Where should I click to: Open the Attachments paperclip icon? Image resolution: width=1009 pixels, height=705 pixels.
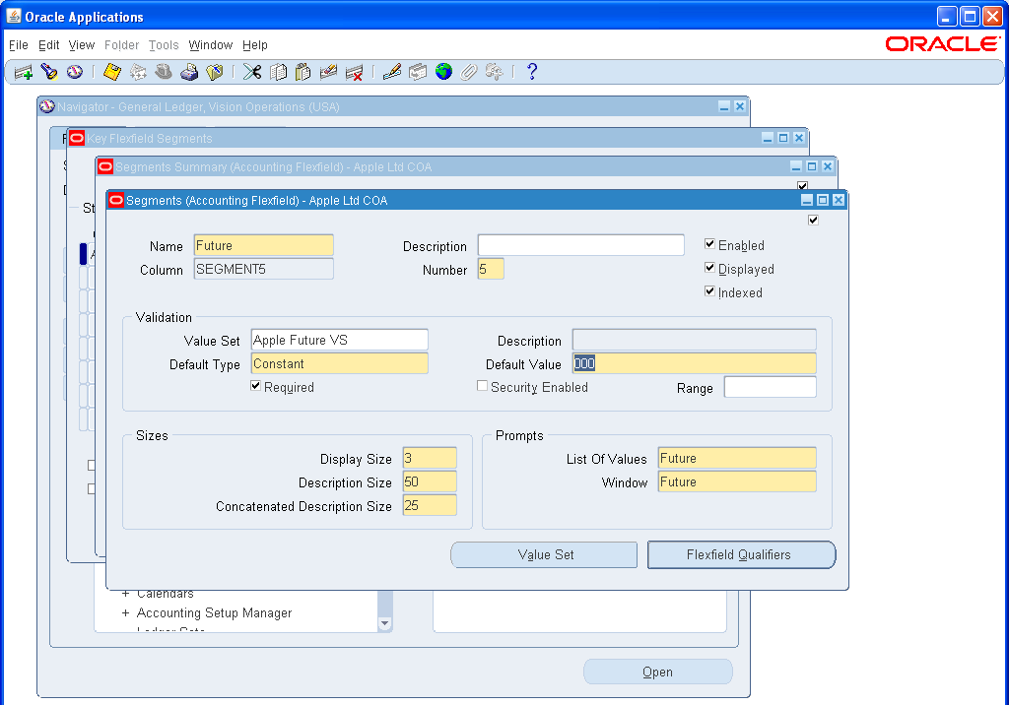coord(470,71)
